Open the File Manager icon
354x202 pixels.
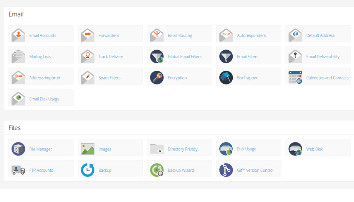coord(18,149)
